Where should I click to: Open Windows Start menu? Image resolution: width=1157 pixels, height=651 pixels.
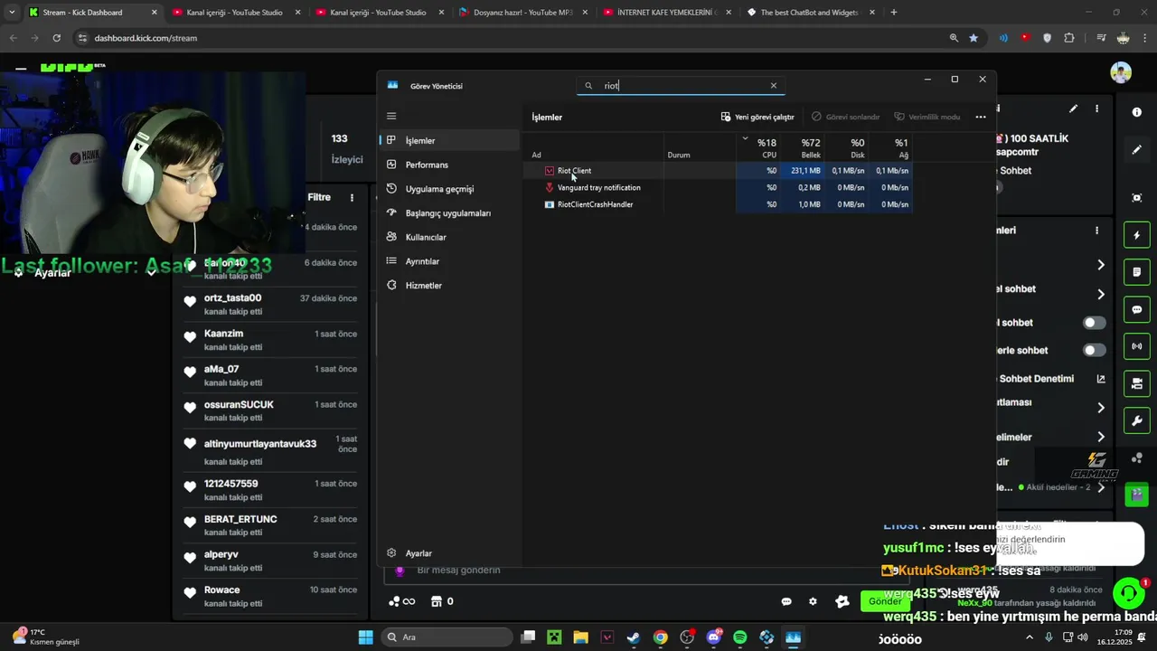point(365,637)
